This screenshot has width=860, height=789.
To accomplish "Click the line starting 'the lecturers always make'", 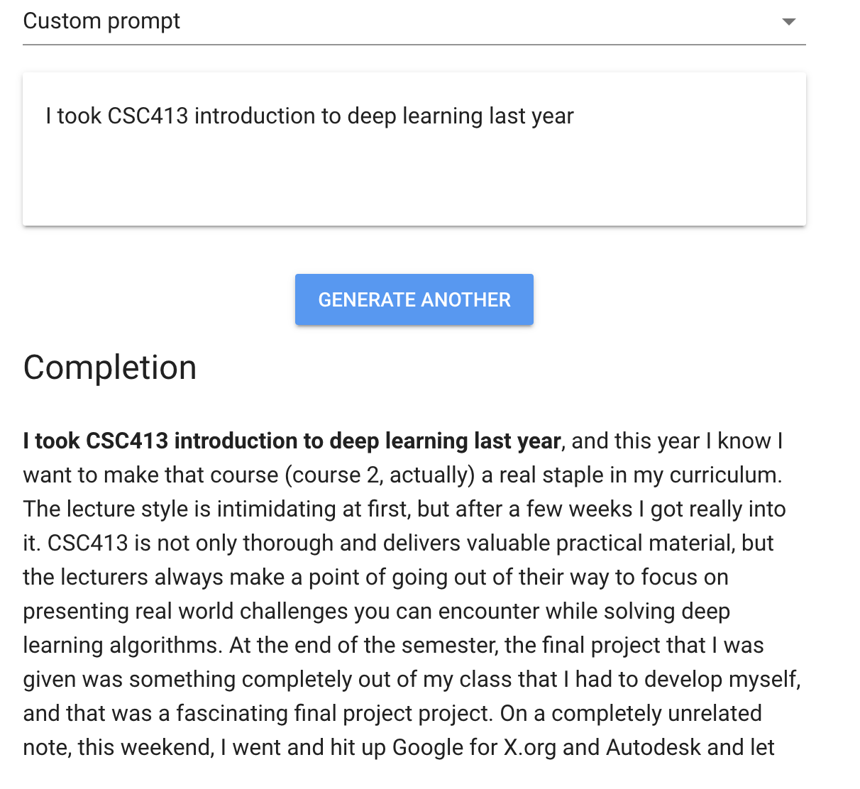I will [x=376, y=577].
